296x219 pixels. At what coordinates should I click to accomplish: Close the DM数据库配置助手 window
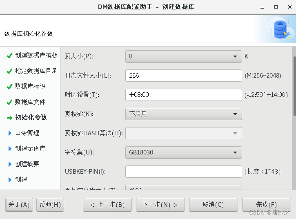click(x=290, y=7)
